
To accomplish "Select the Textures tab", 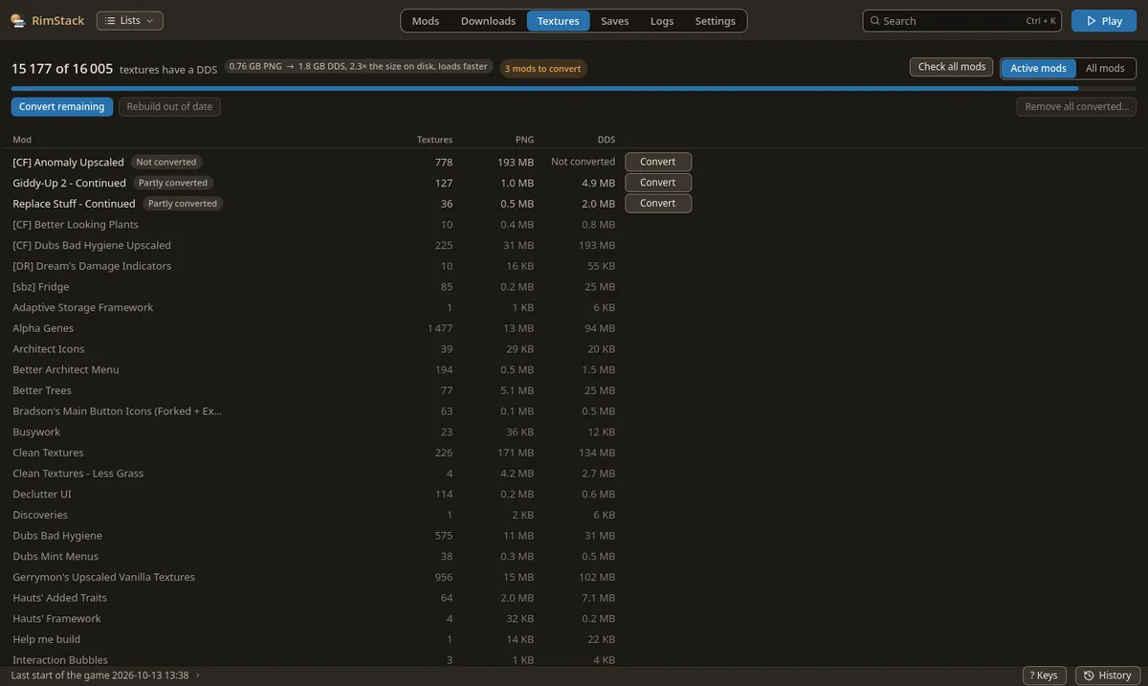I will coord(558,21).
